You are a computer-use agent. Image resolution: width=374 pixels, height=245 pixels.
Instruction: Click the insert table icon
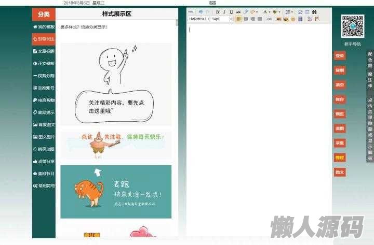307,12
